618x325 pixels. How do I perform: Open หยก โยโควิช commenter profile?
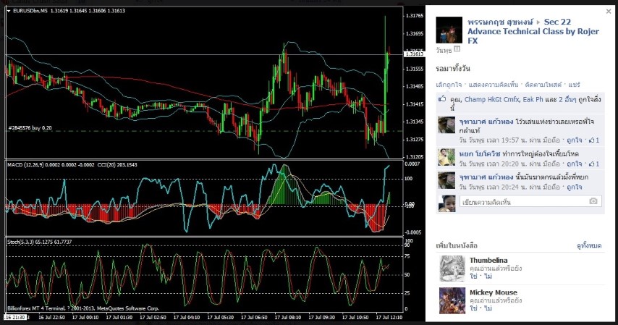(x=479, y=154)
